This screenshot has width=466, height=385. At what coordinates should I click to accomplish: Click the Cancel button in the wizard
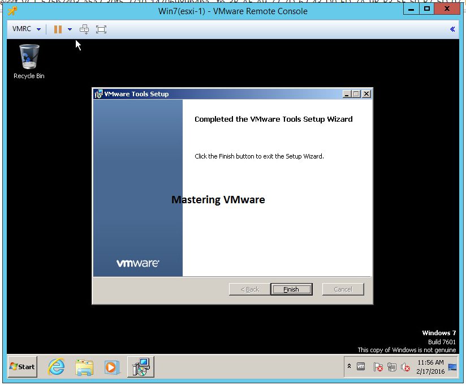343,289
